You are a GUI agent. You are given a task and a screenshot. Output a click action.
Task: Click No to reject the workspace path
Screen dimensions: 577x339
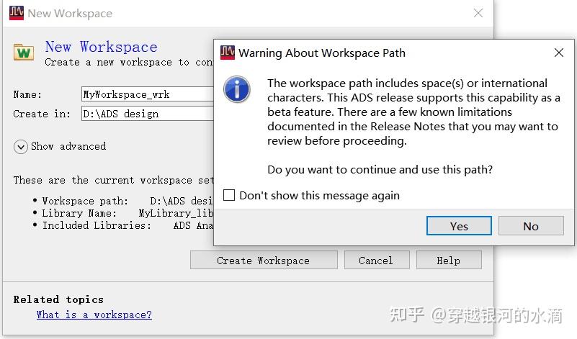coord(531,226)
